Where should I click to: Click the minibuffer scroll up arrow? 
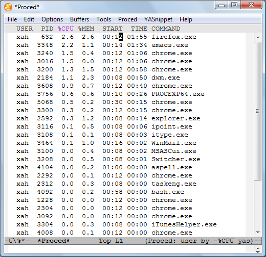click(258, 248)
